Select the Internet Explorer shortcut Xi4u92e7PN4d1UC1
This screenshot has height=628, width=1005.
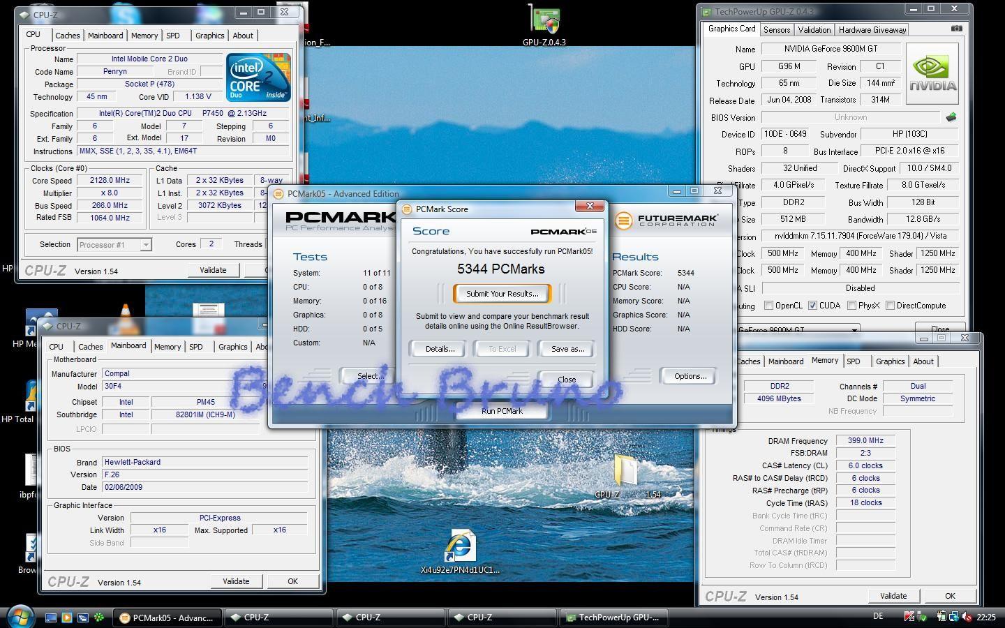click(x=460, y=553)
